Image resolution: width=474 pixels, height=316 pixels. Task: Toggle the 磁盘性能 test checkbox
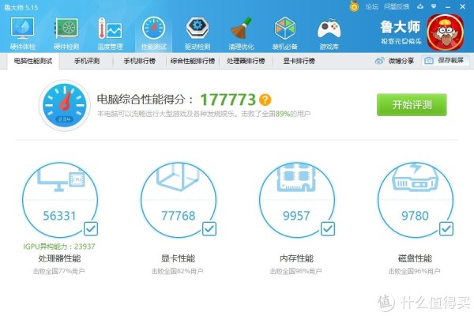446,229
